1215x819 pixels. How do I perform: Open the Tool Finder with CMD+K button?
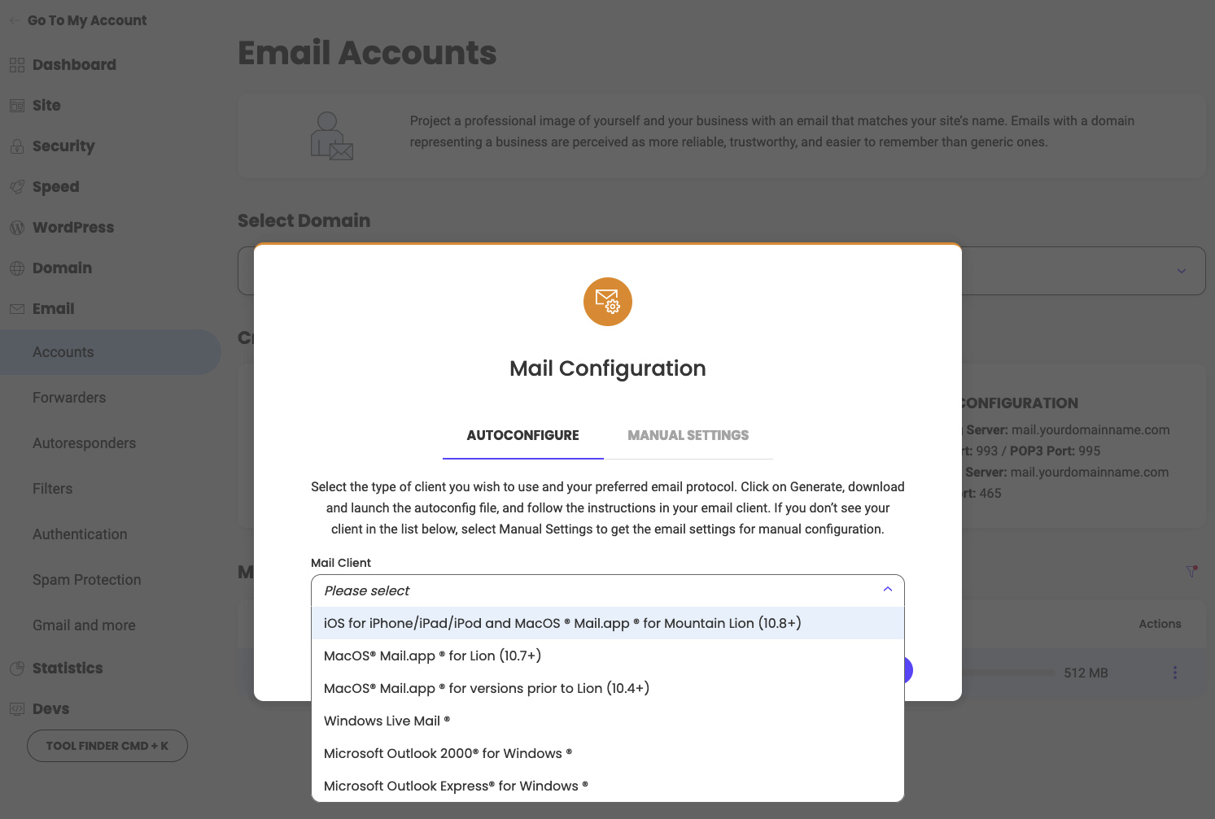click(107, 745)
